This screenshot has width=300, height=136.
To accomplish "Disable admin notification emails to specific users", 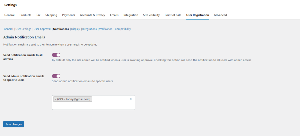I will click(56, 76).
